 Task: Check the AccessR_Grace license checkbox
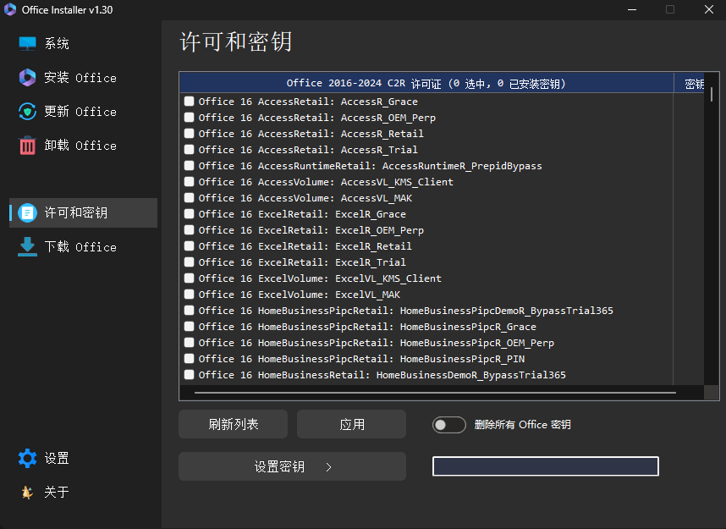[x=189, y=102]
